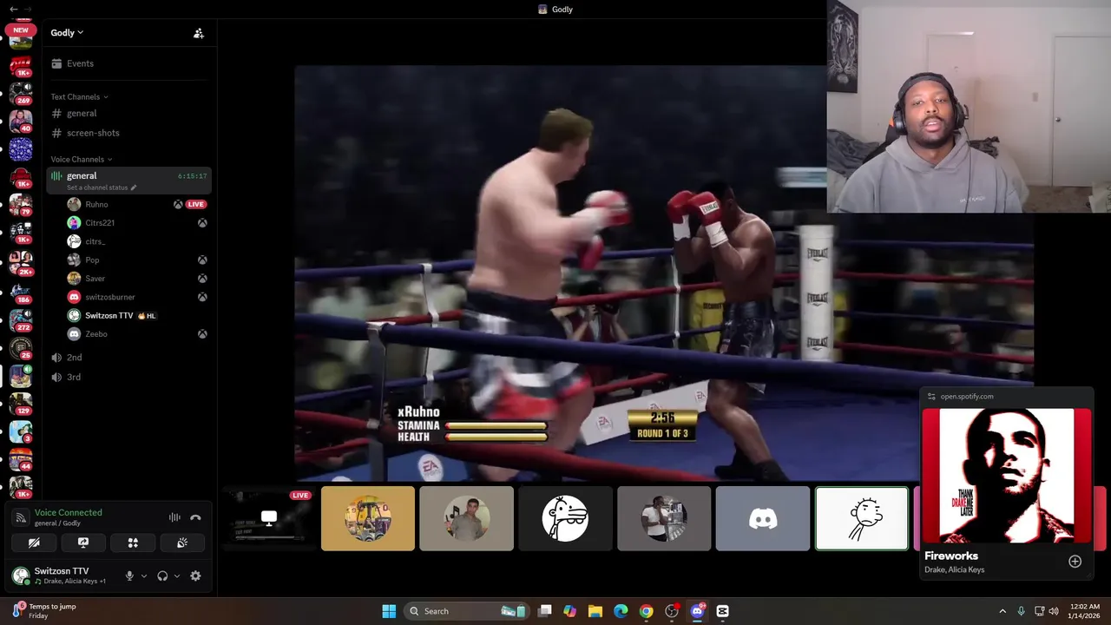Open the Godly server dropdown menu

coord(67,33)
